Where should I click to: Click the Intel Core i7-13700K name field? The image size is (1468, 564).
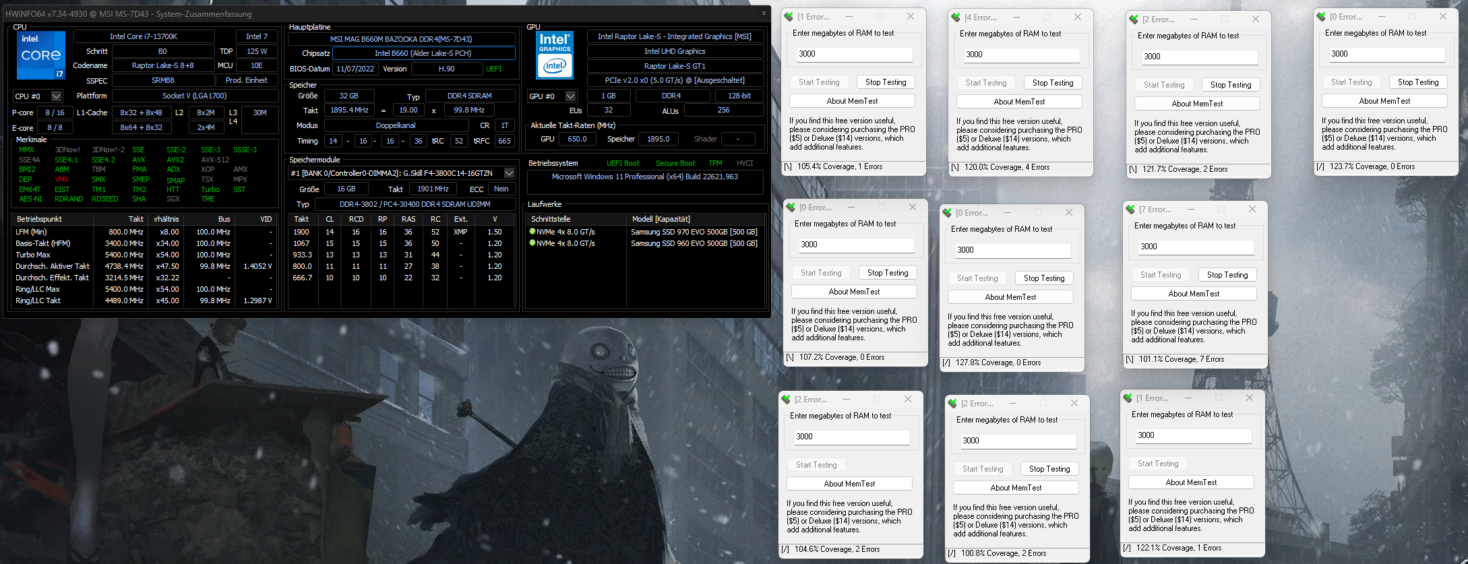(144, 36)
